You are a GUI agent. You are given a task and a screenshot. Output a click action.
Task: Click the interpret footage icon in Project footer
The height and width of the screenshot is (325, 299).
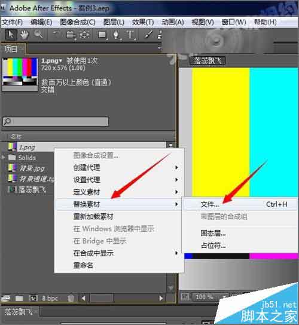[5, 298]
